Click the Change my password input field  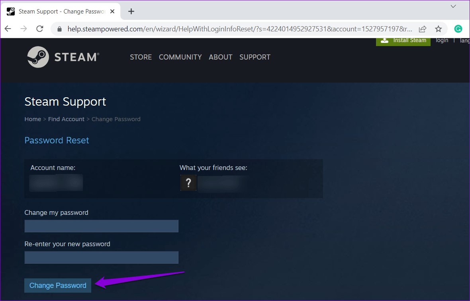tap(101, 226)
